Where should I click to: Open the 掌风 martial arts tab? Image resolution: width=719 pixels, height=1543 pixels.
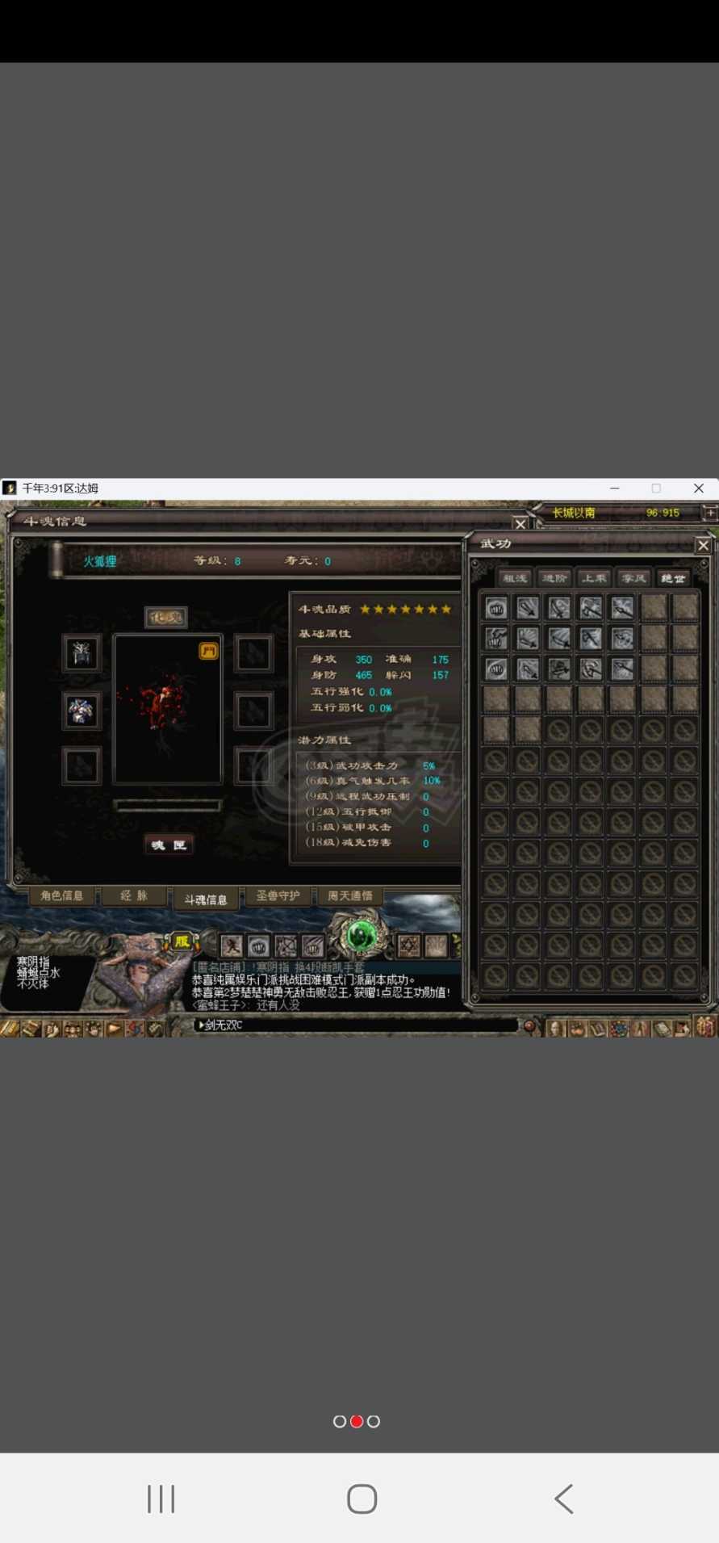[x=633, y=577]
